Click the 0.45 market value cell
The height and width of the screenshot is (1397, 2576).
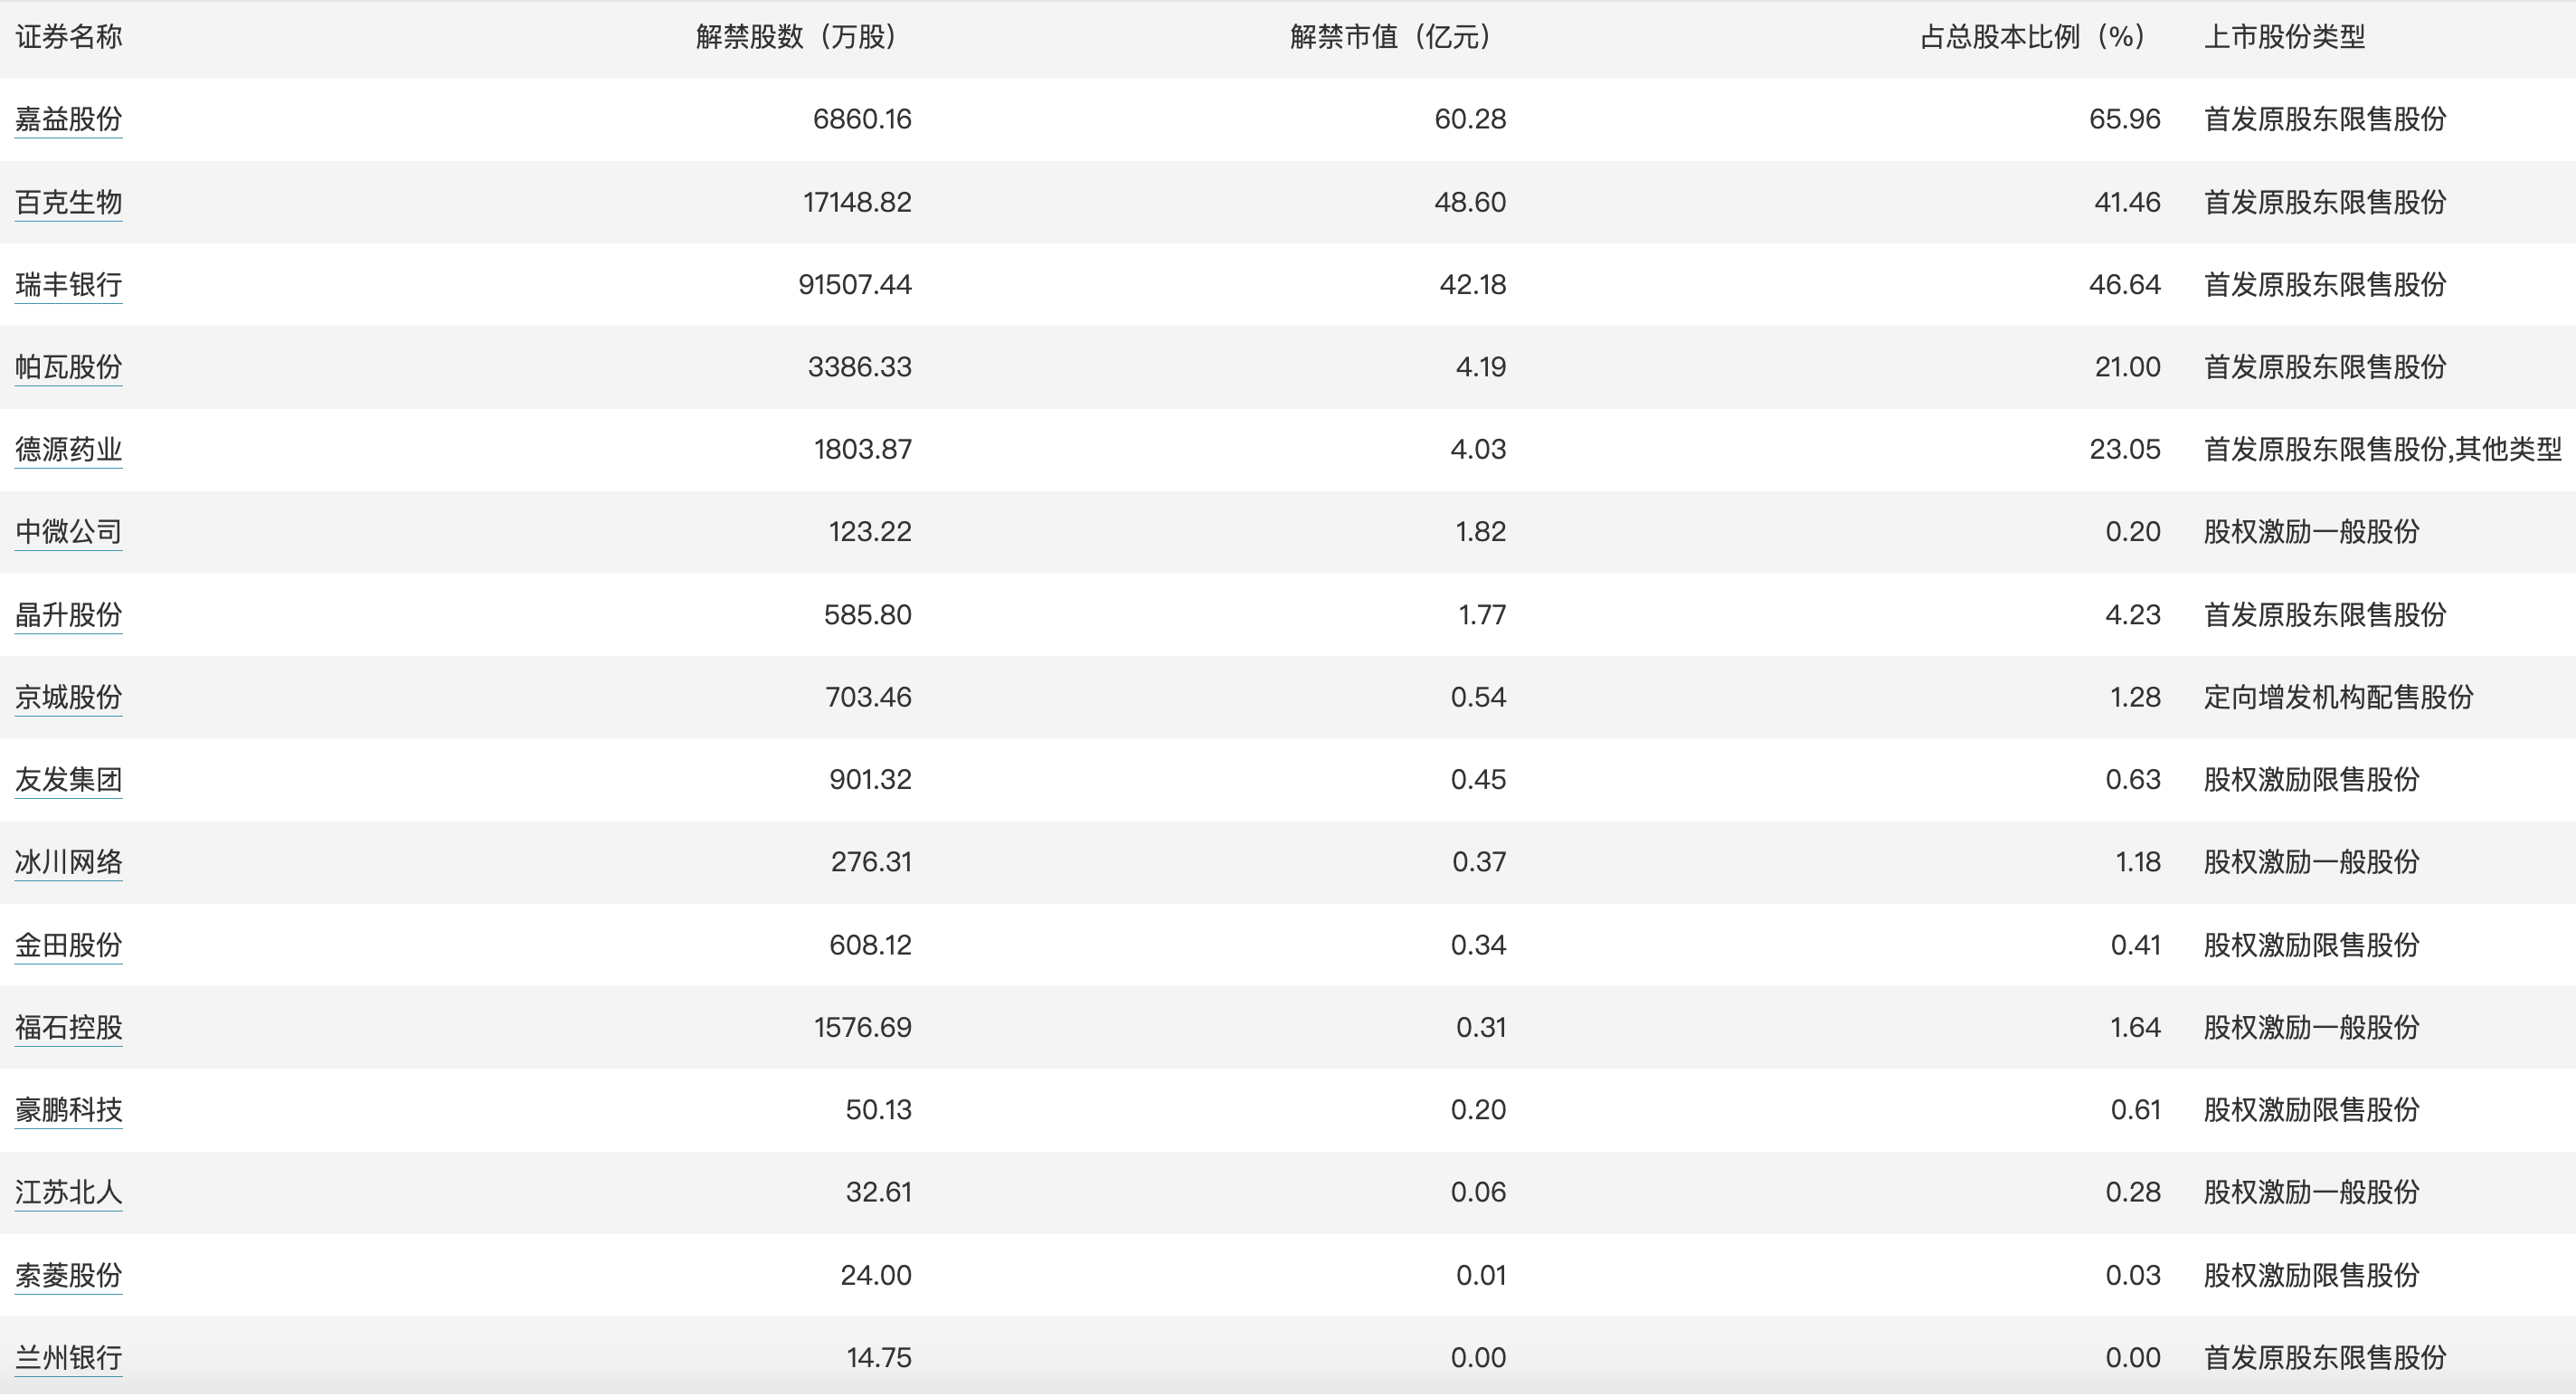[x=1478, y=780]
